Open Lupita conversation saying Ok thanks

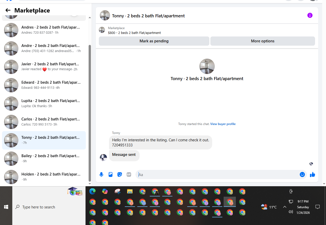pyautogui.click(x=44, y=103)
